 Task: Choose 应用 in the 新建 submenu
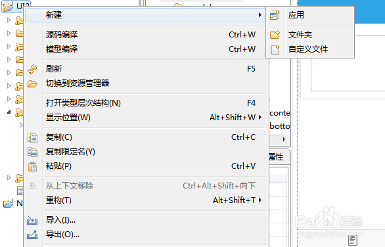click(310, 15)
